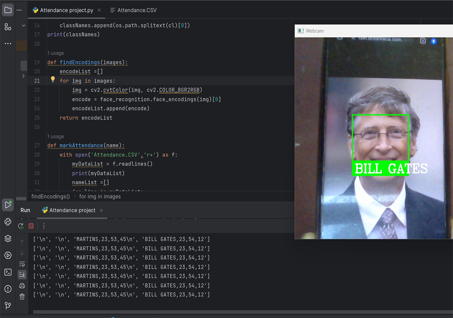The width and height of the screenshot is (453, 318).
Task: Click findEncodings() breadcrumb
Action: click(x=51, y=196)
